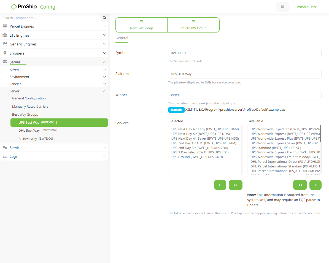Click the Delete BW Group button
Screen dimensions: 329x263
(x=193, y=25)
